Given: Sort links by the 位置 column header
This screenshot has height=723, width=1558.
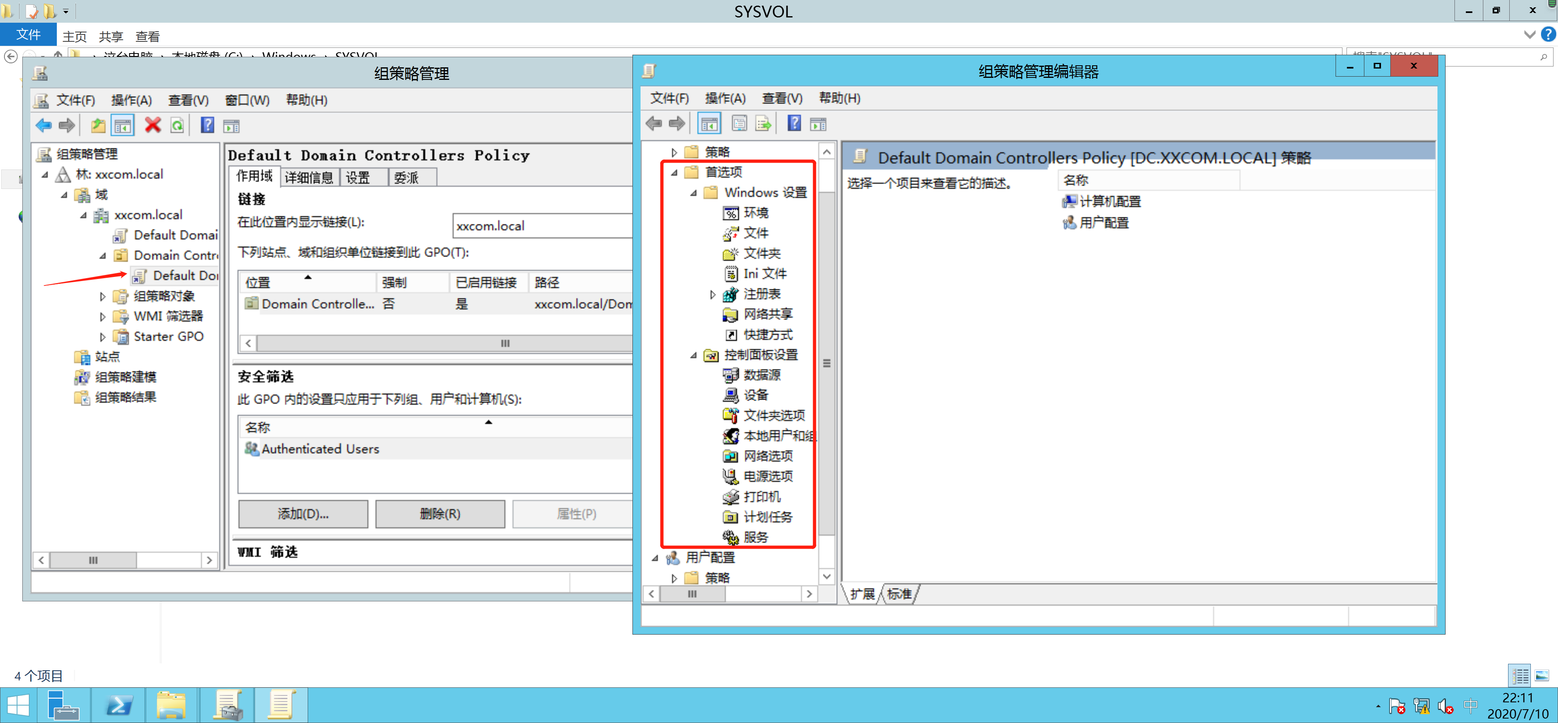Looking at the screenshot, I should point(307,282).
